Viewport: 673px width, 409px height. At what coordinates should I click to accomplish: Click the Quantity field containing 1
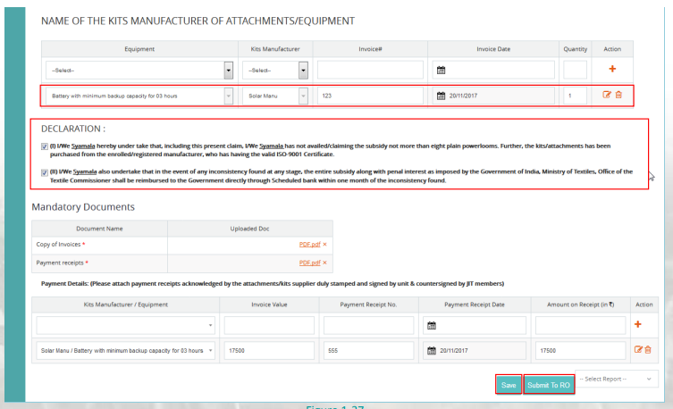pos(575,96)
